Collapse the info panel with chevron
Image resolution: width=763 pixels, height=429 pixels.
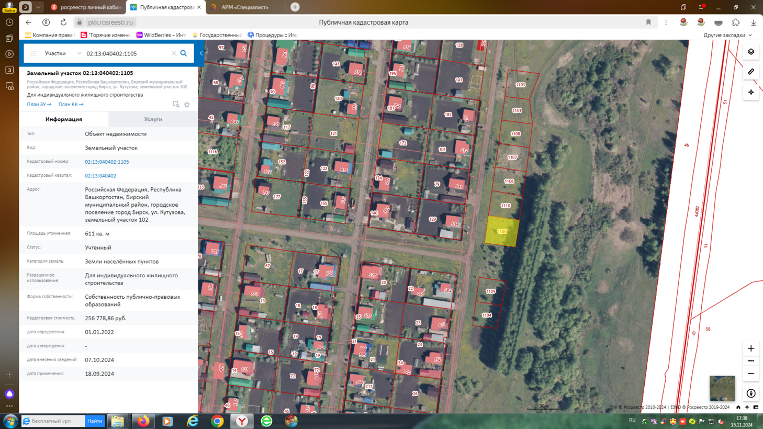(201, 53)
